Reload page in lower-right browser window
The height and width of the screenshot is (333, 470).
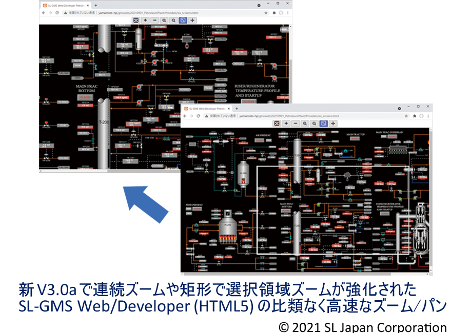tap(198, 116)
